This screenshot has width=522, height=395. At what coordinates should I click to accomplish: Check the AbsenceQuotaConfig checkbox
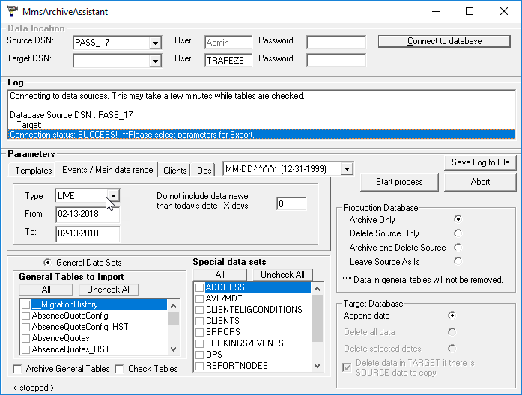pyautogui.click(x=26, y=316)
